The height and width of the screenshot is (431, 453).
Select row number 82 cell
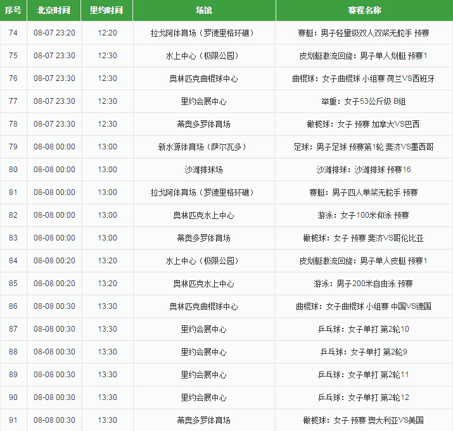click(x=13, y=215)
